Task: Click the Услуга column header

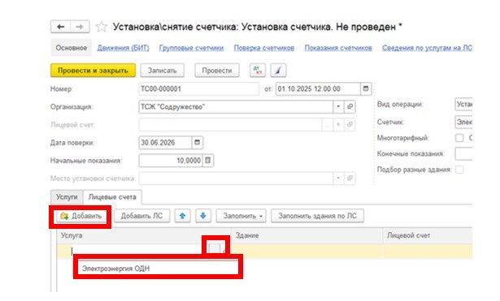Action: pos(144,235)
